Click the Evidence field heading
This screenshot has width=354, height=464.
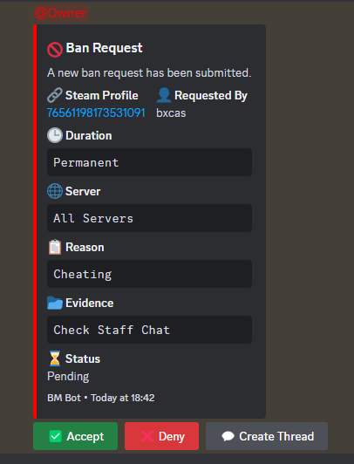coord(89,303)
